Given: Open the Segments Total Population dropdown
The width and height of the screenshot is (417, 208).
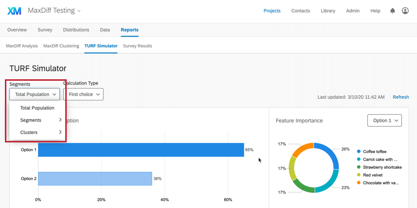Looking at the screenshot, I should [34, 94].
